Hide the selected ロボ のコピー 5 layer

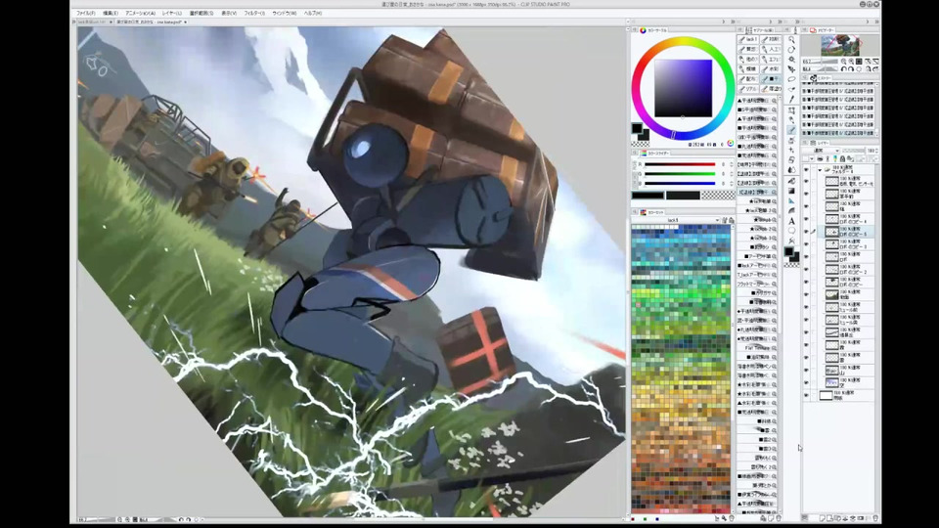point(805,231)
